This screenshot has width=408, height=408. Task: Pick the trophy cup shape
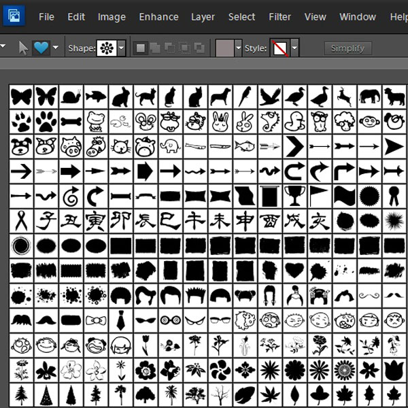[294, 196]
